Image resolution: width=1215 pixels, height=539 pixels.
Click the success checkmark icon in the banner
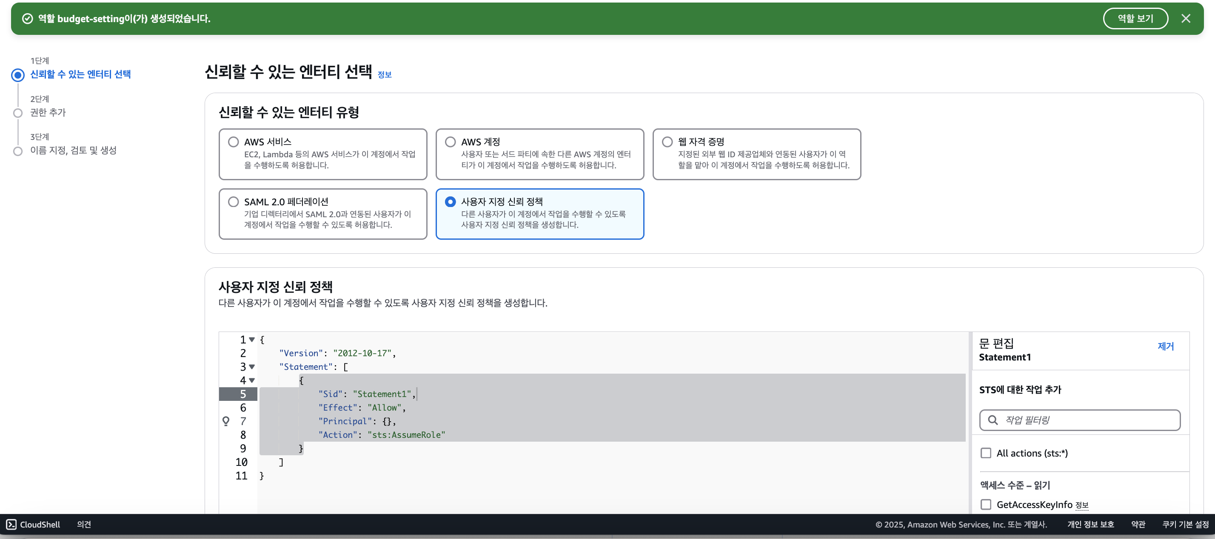tap(28, 18)
